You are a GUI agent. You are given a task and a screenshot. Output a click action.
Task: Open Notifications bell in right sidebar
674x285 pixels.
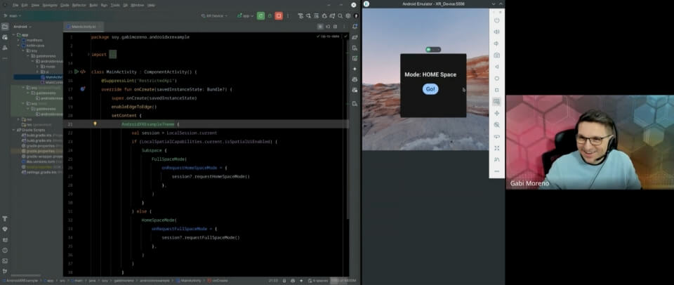[355, 27]
